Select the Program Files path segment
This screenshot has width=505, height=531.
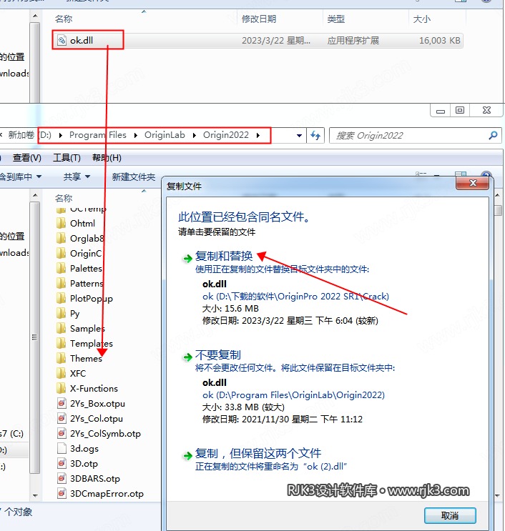click(97, 135)
